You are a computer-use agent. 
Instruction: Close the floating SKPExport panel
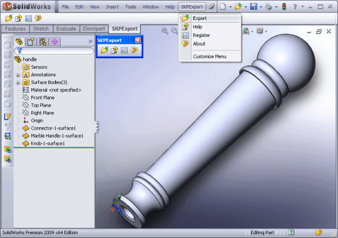coord(138,40)
